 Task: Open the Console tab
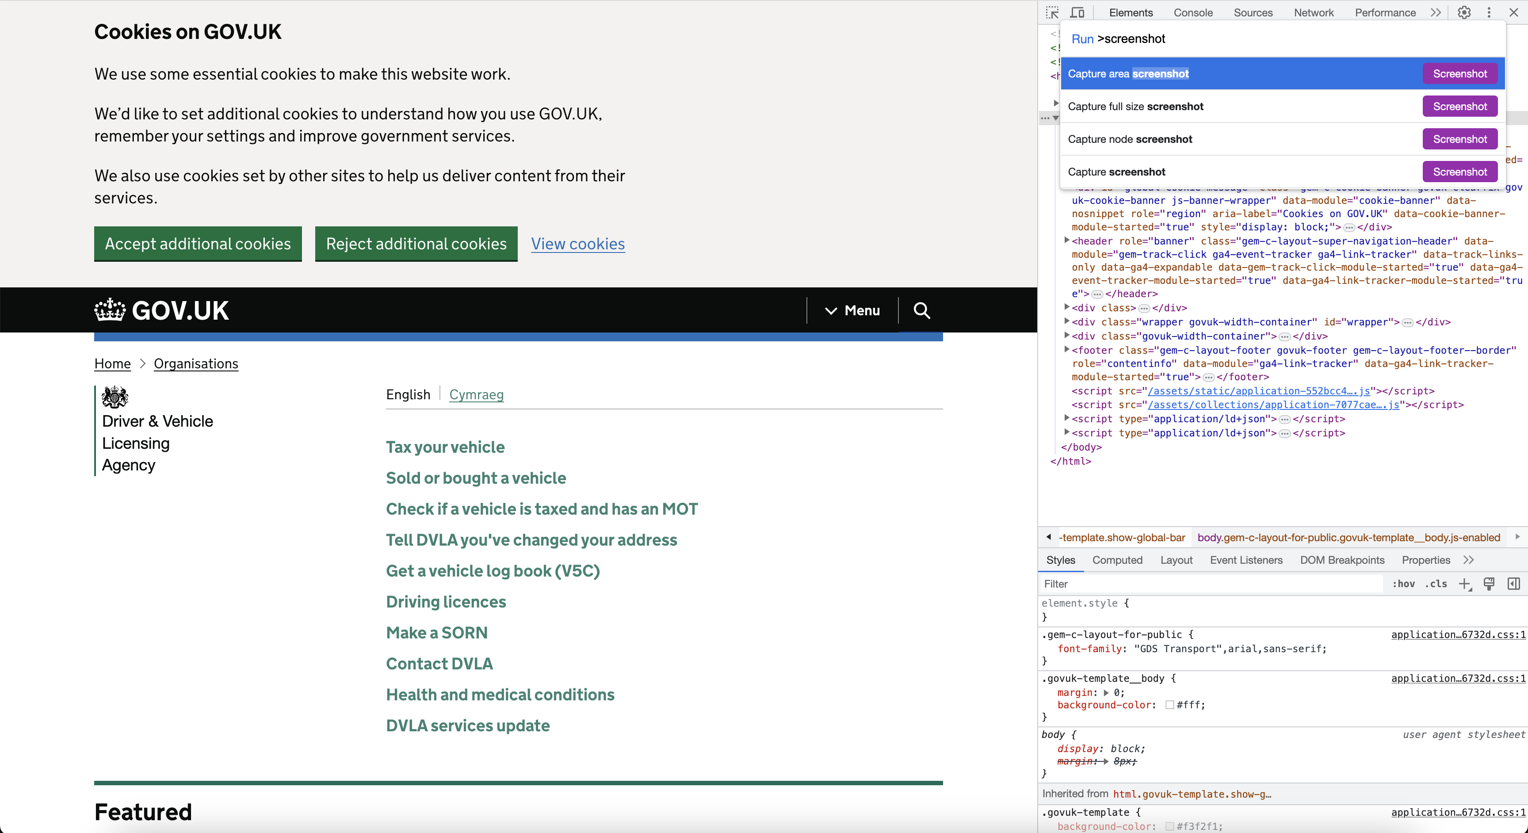pos(1193,12)
